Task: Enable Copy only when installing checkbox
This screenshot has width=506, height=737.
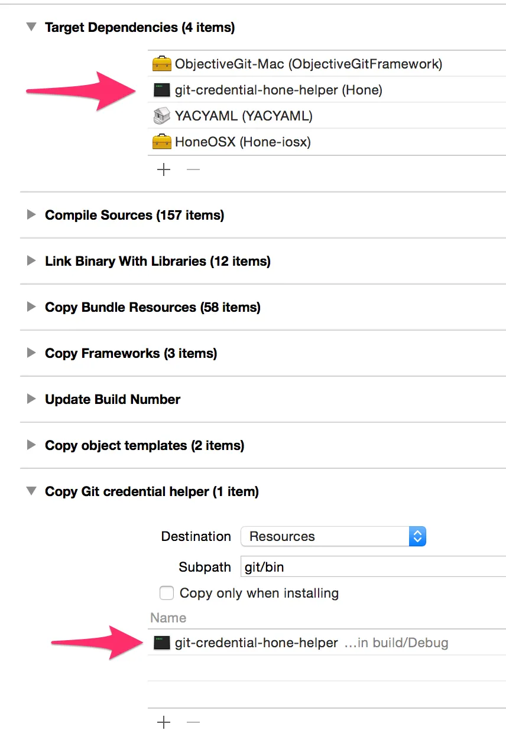Action: coord(167,593)
